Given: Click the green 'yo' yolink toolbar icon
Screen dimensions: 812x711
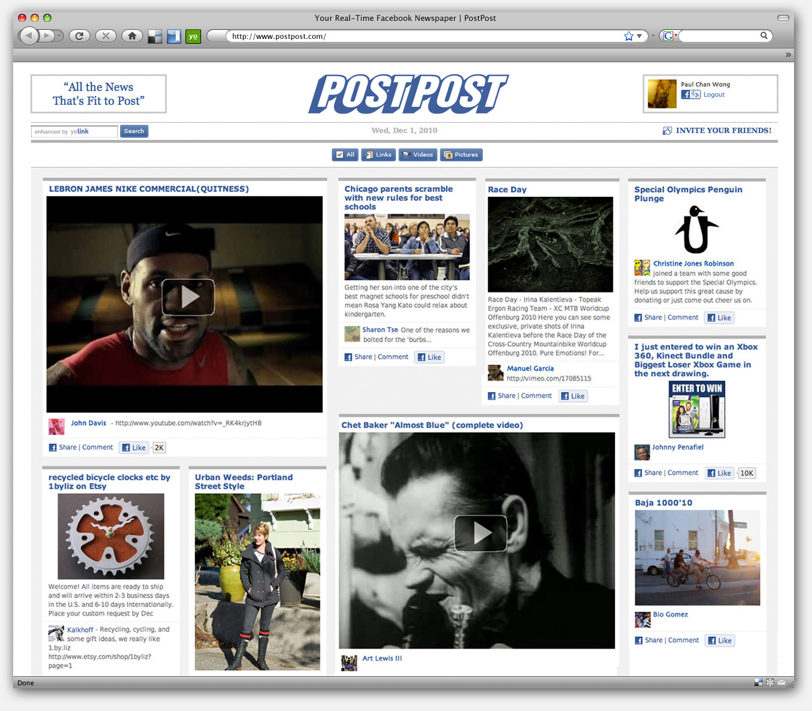Looking at the screenshot, I should [193, 37].
